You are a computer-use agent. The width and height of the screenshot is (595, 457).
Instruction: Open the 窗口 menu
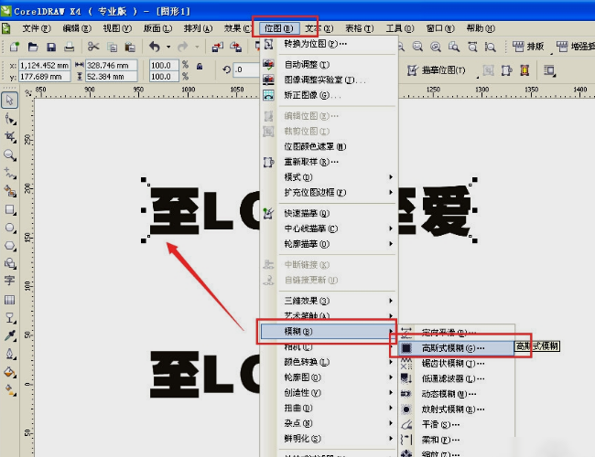(x=440, y=28)
